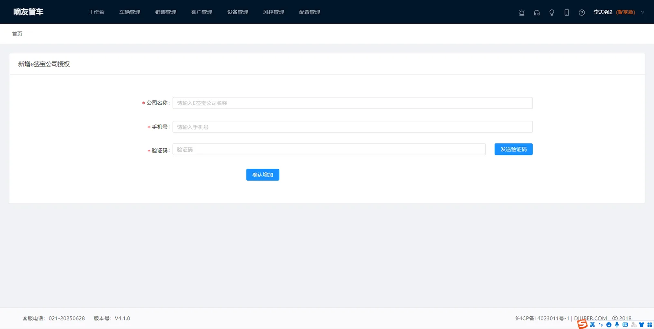
Task: Open the 工作台 menu
Action: [x=96, y=12]
